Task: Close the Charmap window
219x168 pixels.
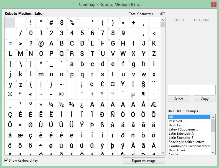Action: pos(214,4)
